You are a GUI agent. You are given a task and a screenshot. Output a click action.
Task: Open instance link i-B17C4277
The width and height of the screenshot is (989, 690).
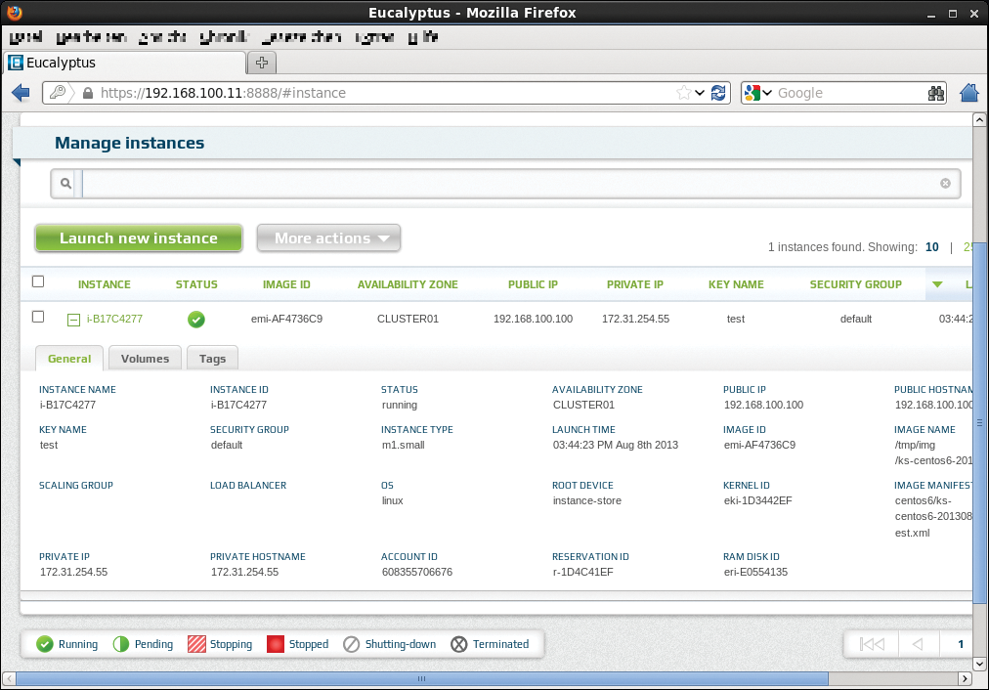pos(114,319)
